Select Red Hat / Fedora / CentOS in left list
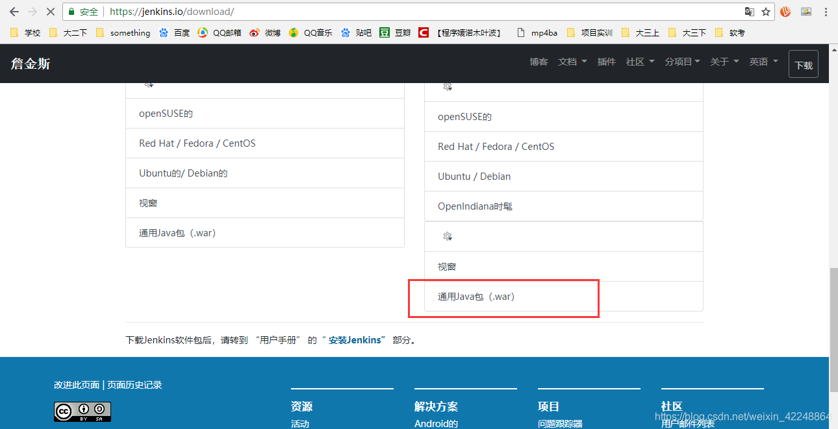This screenshot has width=838, height=429. pos(265,143)
